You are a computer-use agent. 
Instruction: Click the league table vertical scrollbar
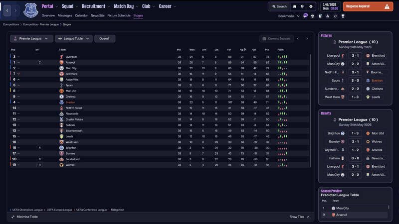pos(310,111)
